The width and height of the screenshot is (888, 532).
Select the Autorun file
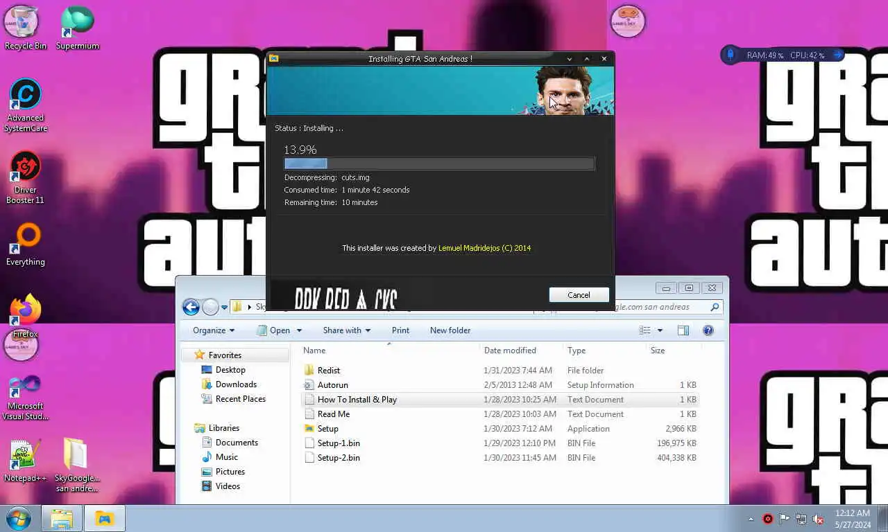(500, 385)
